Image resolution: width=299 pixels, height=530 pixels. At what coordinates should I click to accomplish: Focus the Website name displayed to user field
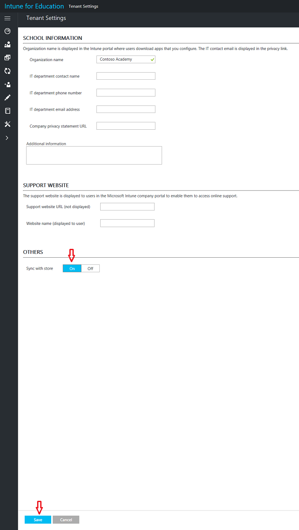(128, 223)
